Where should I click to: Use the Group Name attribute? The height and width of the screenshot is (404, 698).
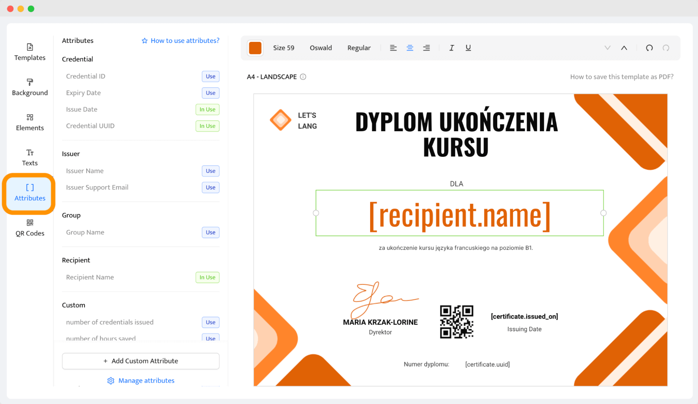point(211,233)
